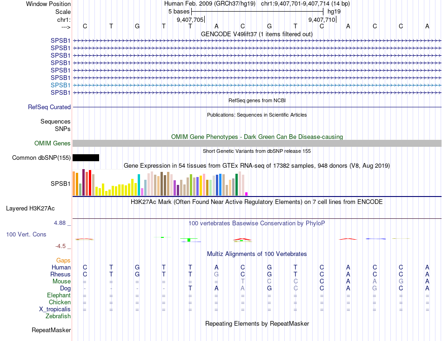This screenshot has height=341, width=442.
Task: Click the 5 bases scale text
Action: [x=179, y=12]
